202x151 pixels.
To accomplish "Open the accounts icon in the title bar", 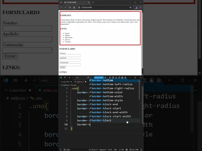I will pos(122,78).
